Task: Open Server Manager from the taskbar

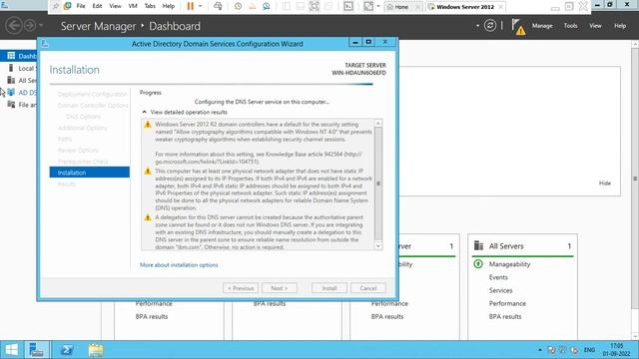Action: pos(37,350)
